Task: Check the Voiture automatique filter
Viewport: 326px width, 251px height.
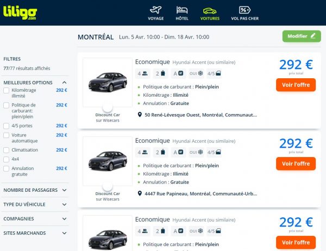Action: click(x=6, y=135)
